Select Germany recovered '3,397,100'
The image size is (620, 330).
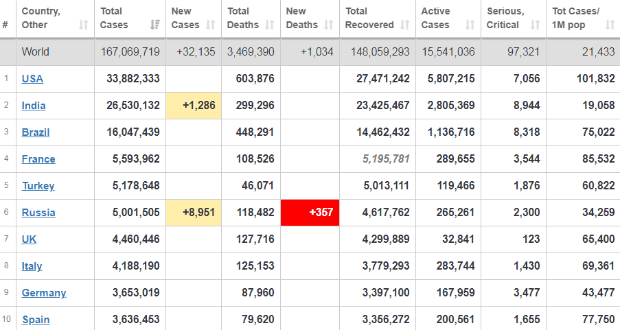click(386, 293)
